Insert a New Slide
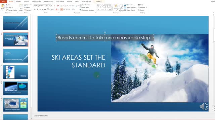 tap(21, 8)
